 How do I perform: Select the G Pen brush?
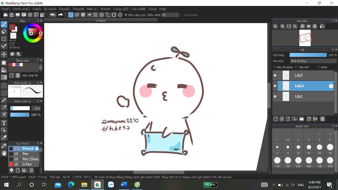point(24,164)
